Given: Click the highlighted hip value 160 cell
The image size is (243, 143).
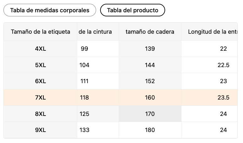Looking at the screenshot, I should coord(150,98).
